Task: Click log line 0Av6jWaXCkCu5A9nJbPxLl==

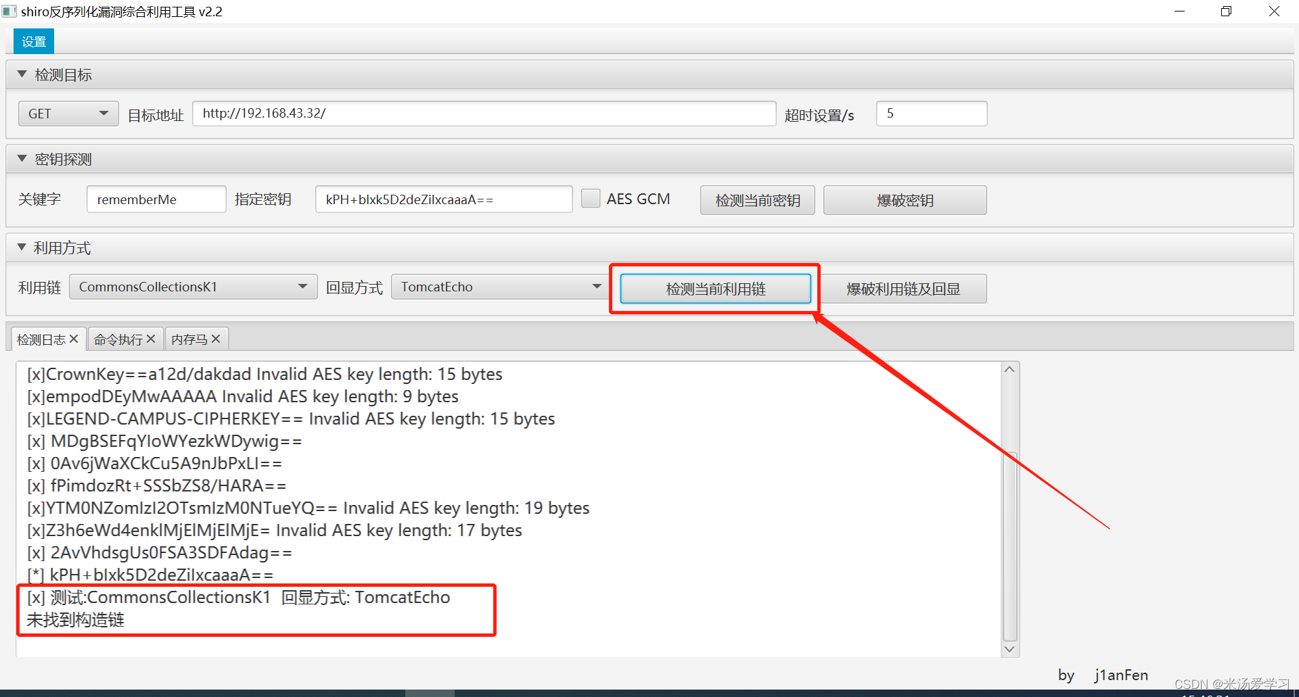Action: tap(154, 464)
